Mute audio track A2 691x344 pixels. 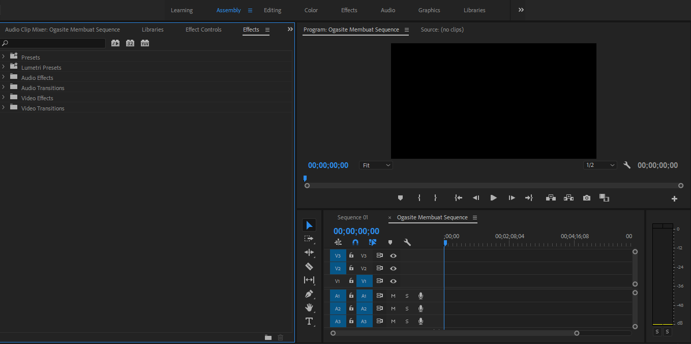pyautogui.click(x=393, y=308)
